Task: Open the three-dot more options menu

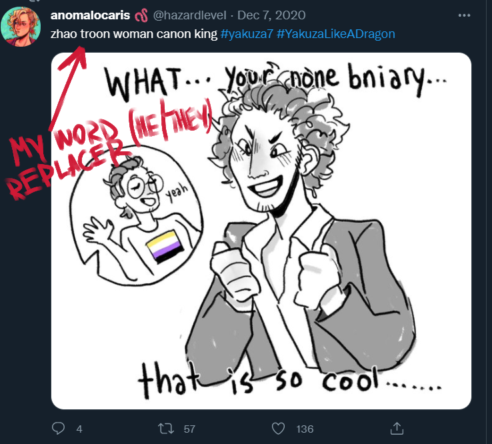Action: point(464,15)
